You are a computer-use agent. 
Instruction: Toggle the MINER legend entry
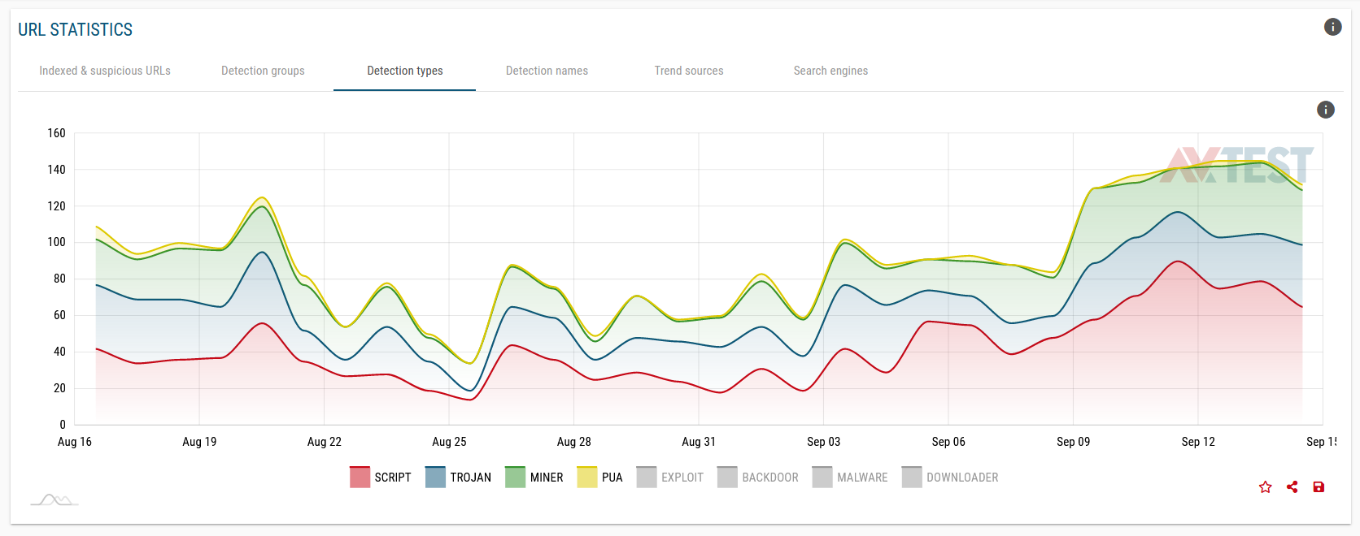point(534,478)
